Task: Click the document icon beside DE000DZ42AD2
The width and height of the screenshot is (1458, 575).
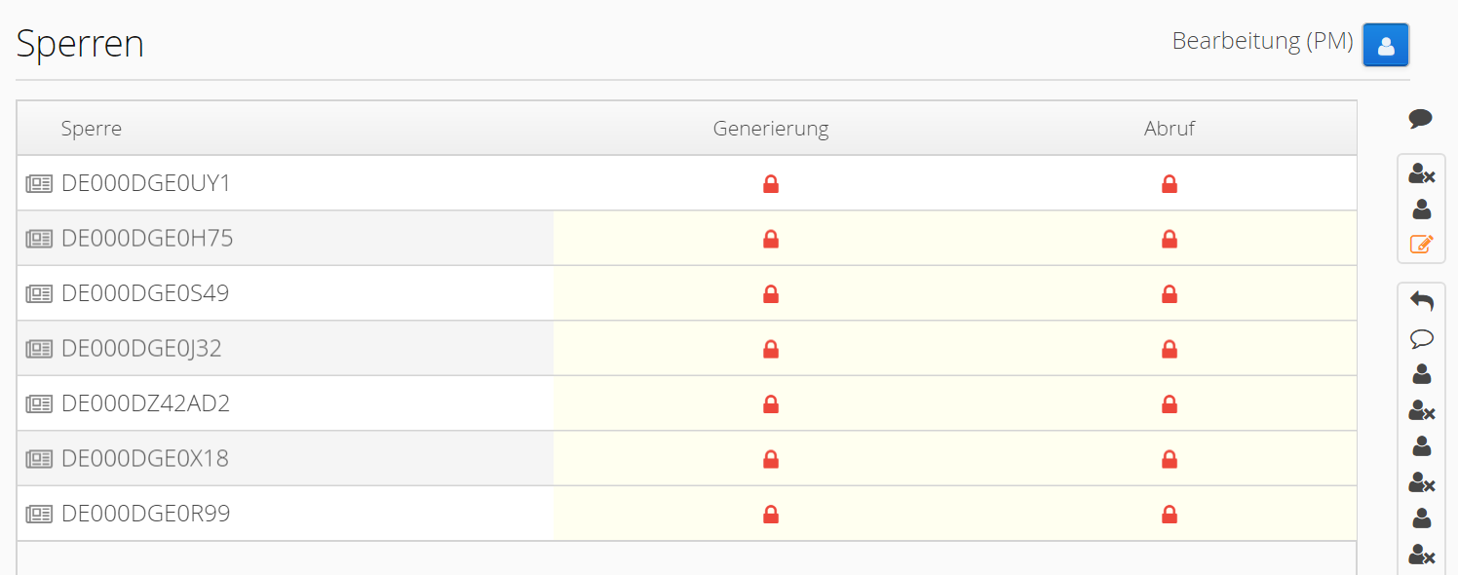Action: click(x=39, y=403)
